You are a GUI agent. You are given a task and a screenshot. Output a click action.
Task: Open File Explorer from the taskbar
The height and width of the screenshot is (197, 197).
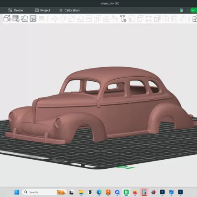click(x=81, y=192)
